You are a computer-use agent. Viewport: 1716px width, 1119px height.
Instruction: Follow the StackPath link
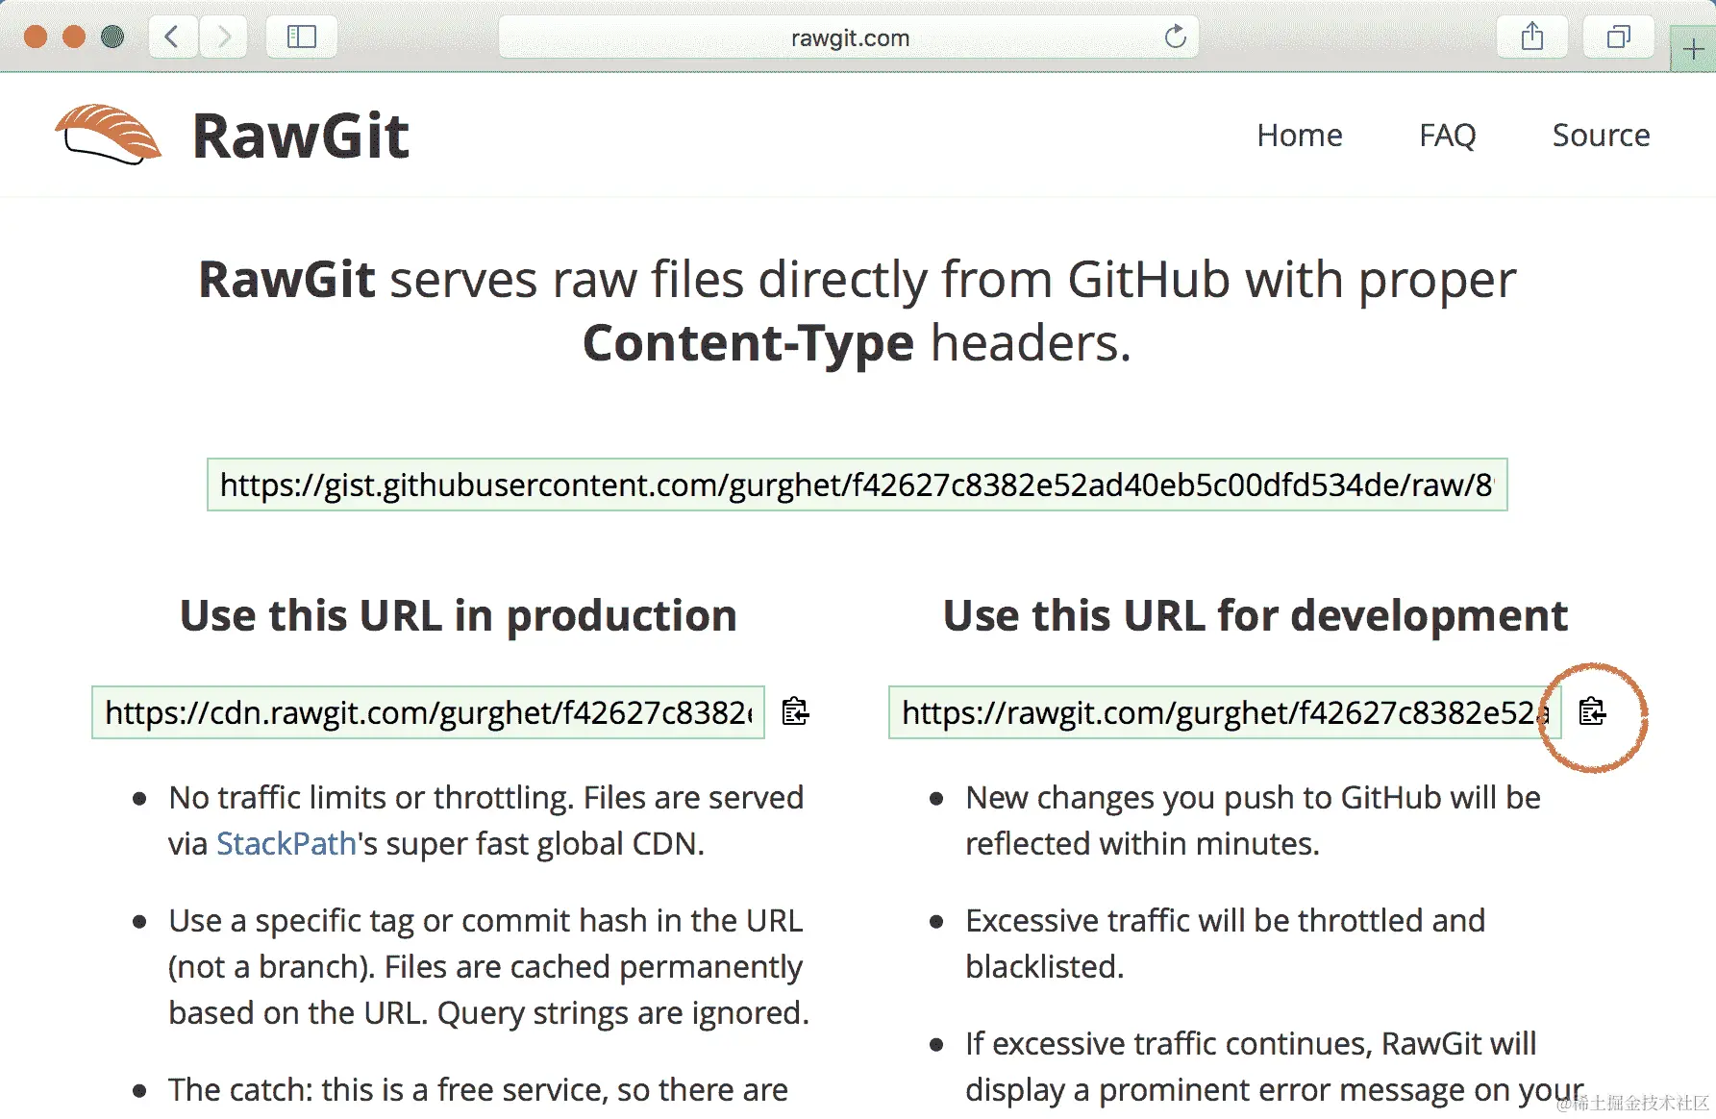coord(286,843)
